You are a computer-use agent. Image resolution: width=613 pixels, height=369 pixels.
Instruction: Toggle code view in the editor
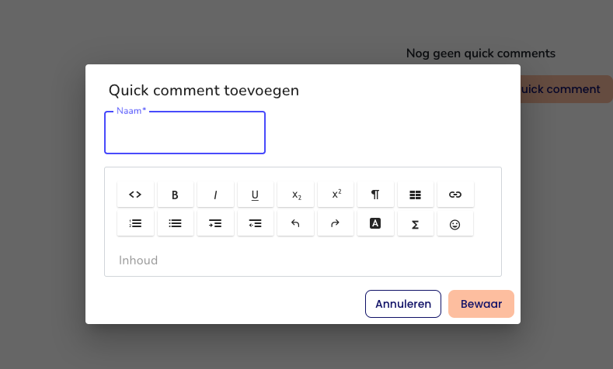tap(135, 195)
